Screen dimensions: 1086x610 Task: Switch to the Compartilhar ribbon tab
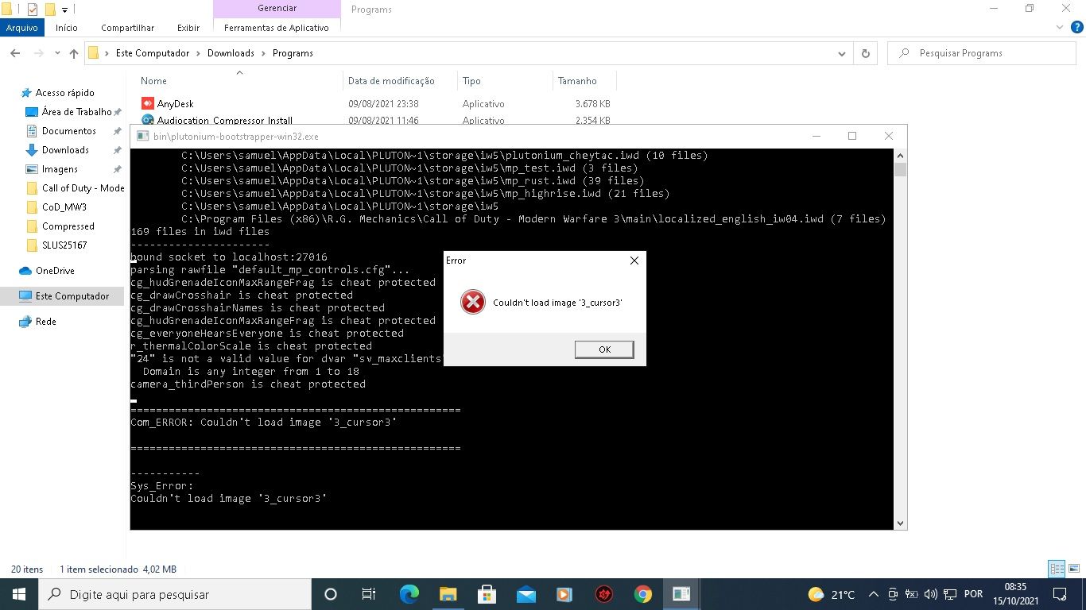click(x=127, y=28)
